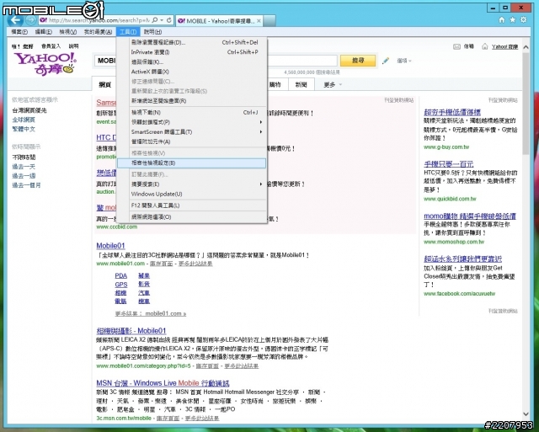Click the mail envelope icon on Yahoo page
Image resolution: width=539 pixels, height=432 pixels.
pos(456,46)
